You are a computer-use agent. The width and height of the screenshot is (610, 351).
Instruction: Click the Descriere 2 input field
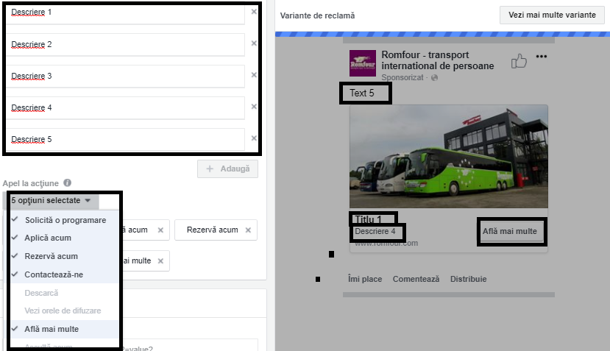coord(125,44)
